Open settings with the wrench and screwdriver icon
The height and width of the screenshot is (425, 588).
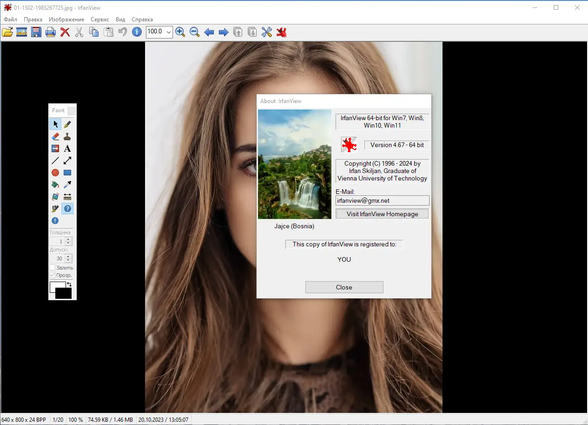point(267,32)
